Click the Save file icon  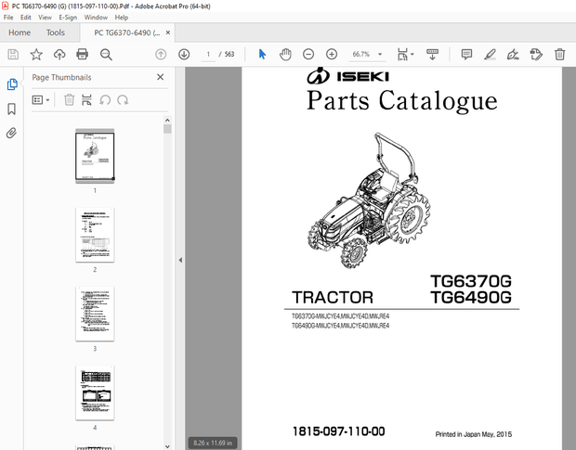click(x=13, y=55)
